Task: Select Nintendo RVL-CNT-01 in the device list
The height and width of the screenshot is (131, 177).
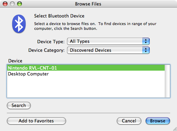Action: pyautogui.click(x=86, y=68)
